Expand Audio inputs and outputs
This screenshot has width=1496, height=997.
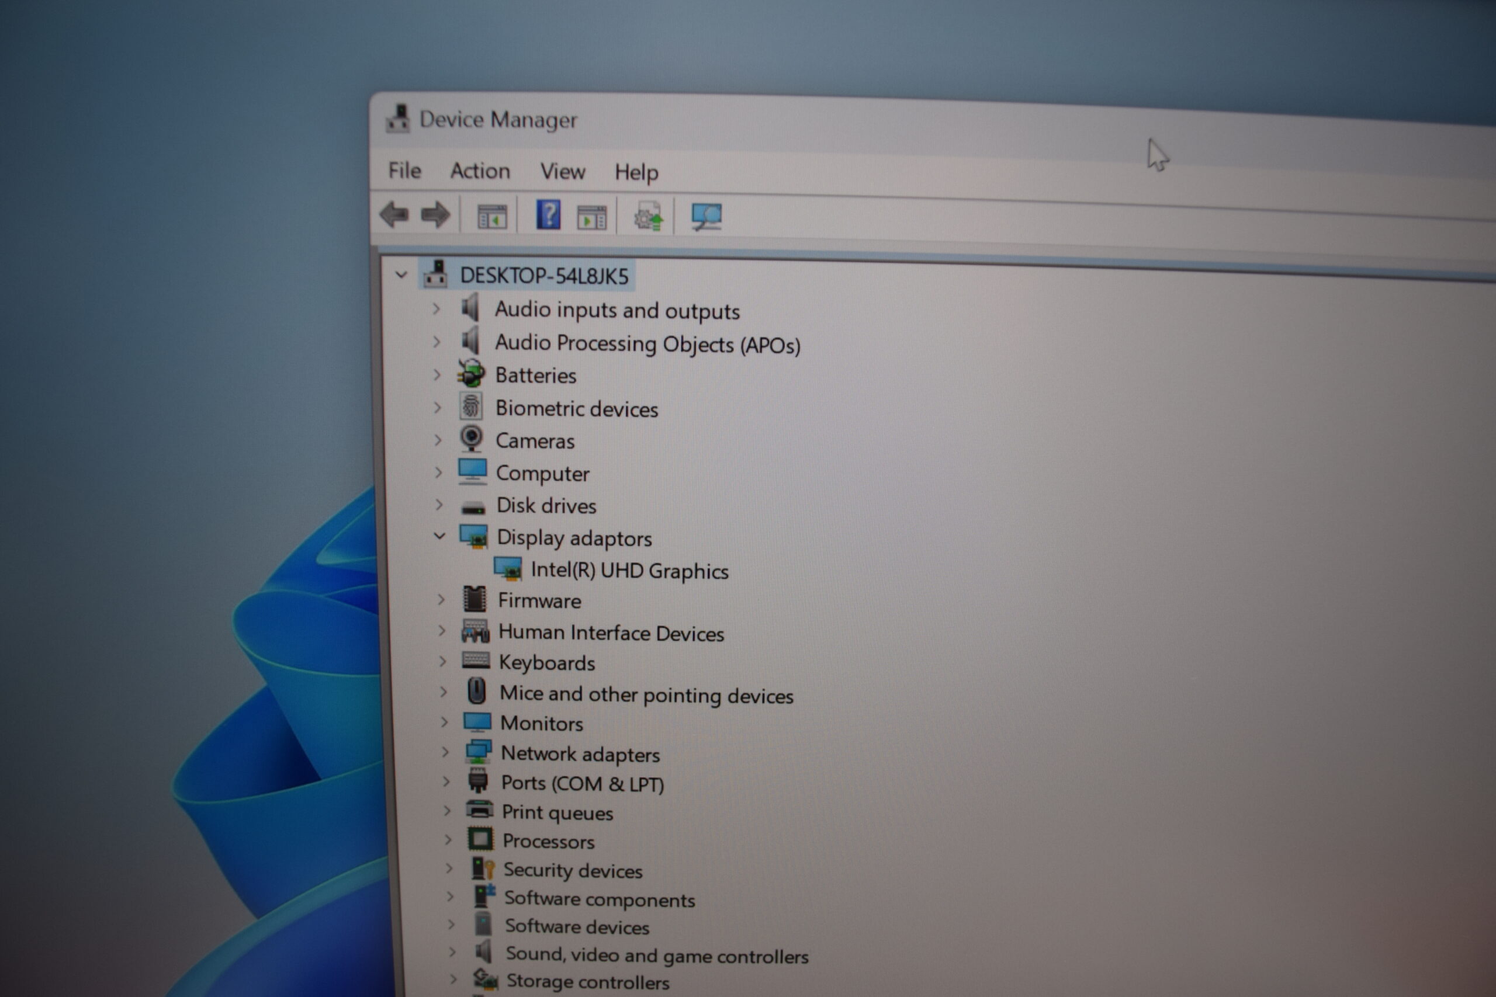[437, 309]
